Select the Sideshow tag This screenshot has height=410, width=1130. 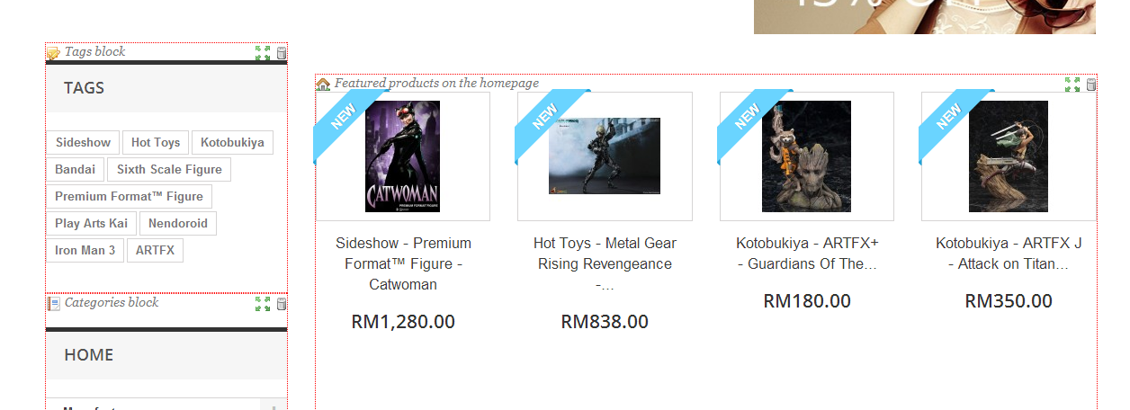(83, 142)
